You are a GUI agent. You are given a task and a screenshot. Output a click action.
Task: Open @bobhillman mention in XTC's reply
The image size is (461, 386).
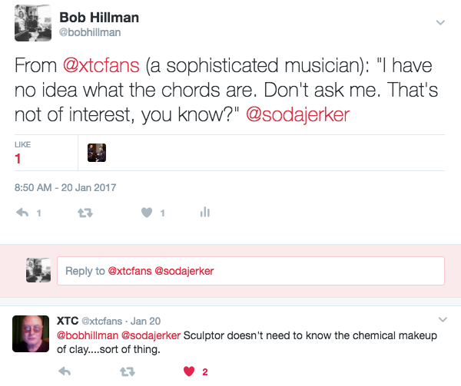pos(87,334)
